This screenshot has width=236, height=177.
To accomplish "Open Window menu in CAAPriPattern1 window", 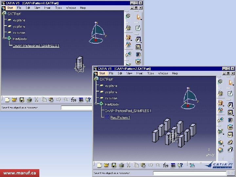I will (x=71, y=8).
